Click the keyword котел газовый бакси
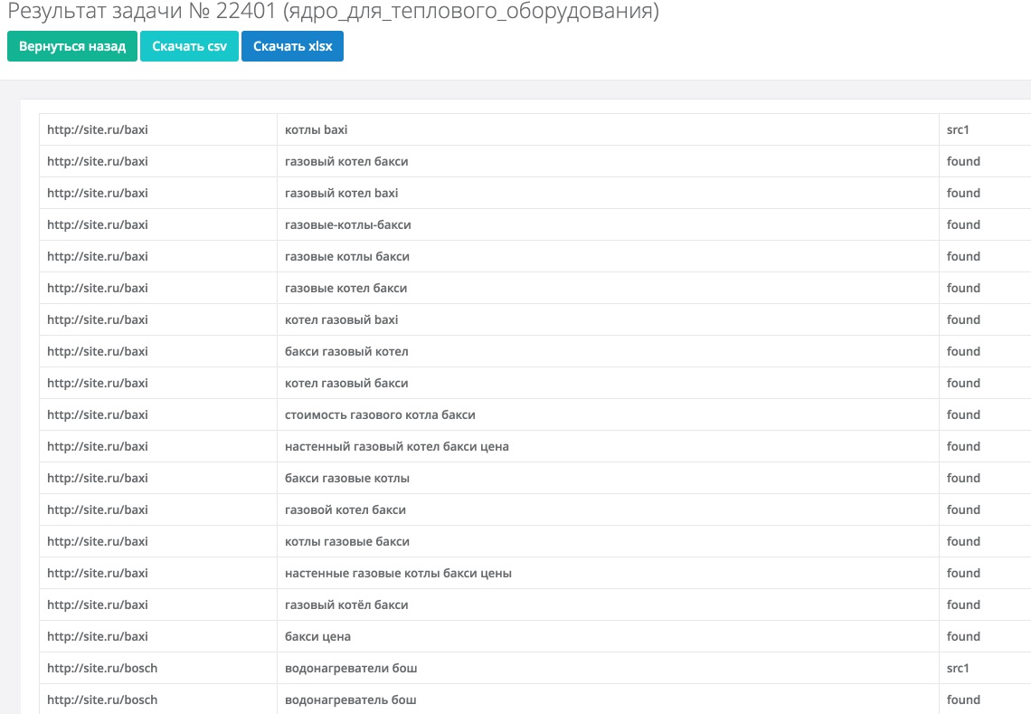 tap(346, 382)
